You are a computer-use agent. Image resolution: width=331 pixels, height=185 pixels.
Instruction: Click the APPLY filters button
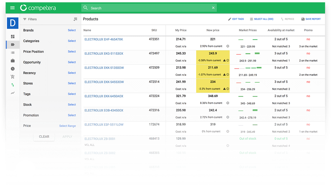tap(67, 137)
